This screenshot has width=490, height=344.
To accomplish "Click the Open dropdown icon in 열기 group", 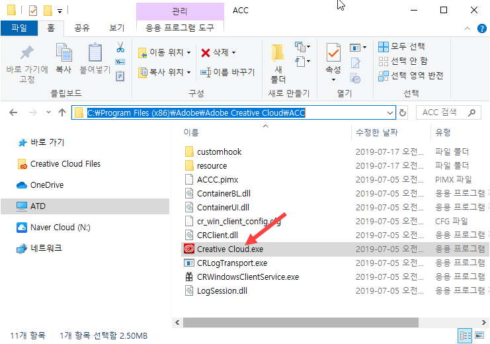I will (358, 48).
